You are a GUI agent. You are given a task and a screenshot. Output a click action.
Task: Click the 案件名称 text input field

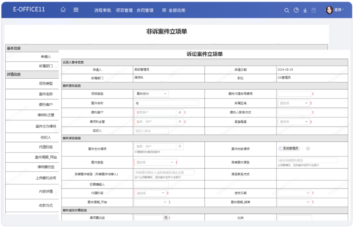click(x=166, y=103)
